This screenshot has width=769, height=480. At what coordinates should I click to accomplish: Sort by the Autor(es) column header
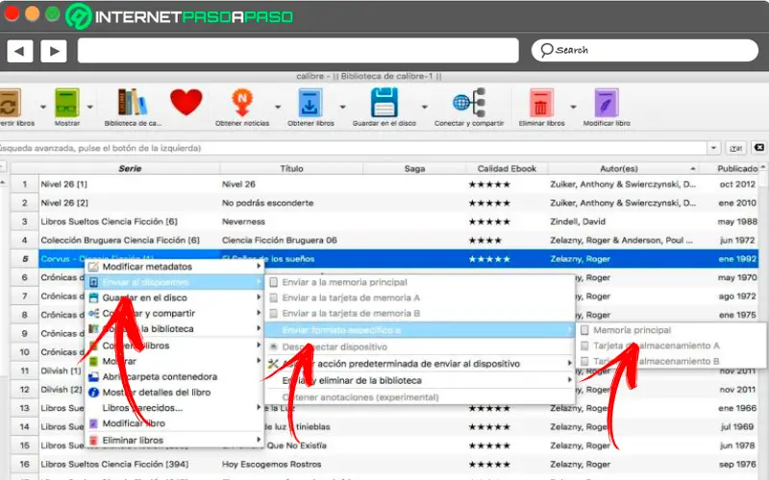623,169
